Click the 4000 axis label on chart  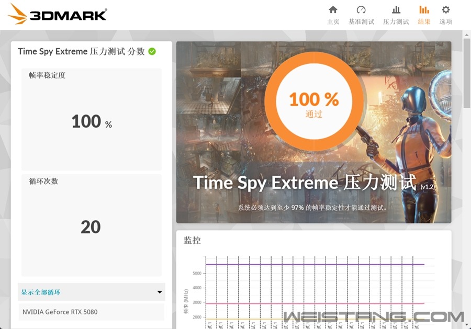[197, 288]
